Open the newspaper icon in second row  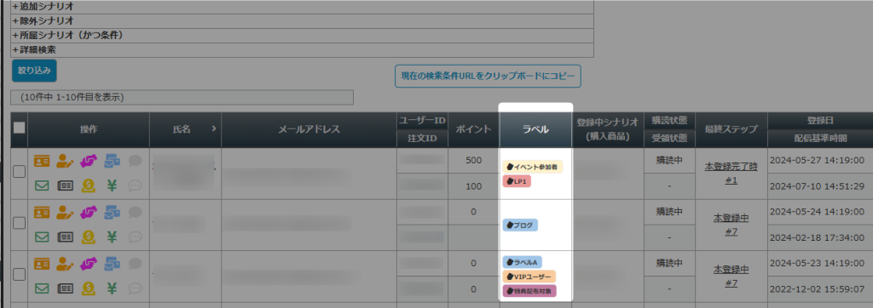click(65, 237)
